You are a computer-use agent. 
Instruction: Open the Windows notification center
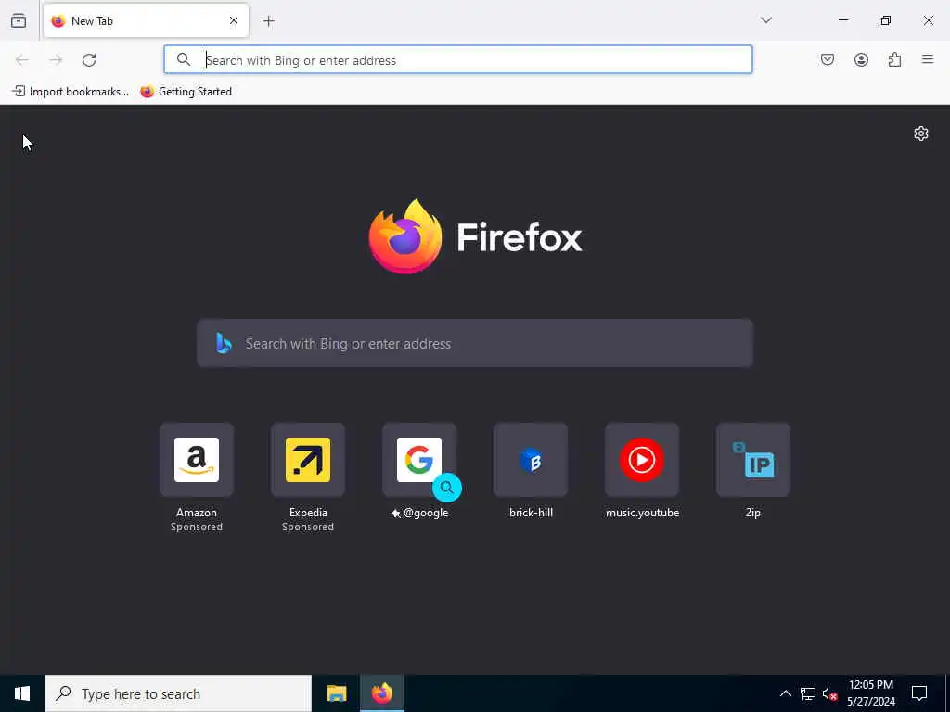[x=919, y=693]
